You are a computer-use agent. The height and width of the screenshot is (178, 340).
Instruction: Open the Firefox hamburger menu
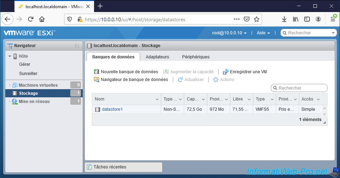pos(333,19)
